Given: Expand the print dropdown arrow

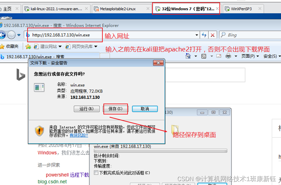Looking at the screenshot, I should pyautogui.click(x=236, y=56).
